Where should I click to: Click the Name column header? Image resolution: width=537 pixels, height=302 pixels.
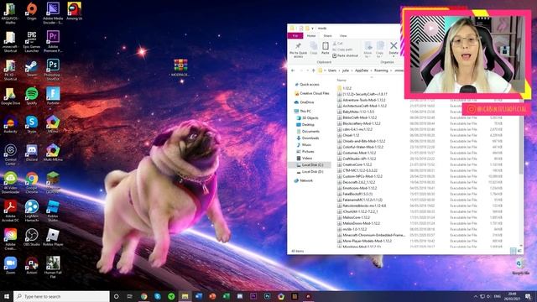click(x=341, y=81)
